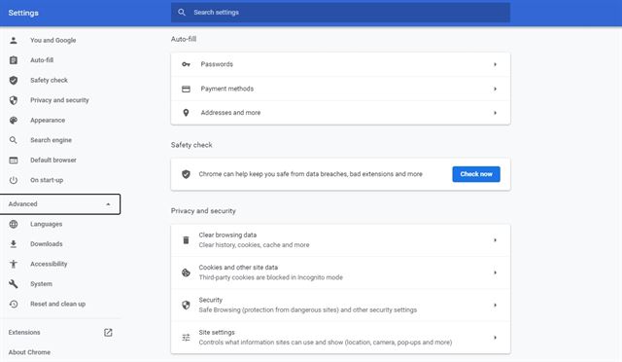Click the Site settings sliders icon

(186, 338)
